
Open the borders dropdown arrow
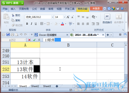tap(45, 24)
